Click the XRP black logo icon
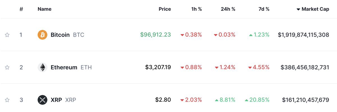 [42, 100]
